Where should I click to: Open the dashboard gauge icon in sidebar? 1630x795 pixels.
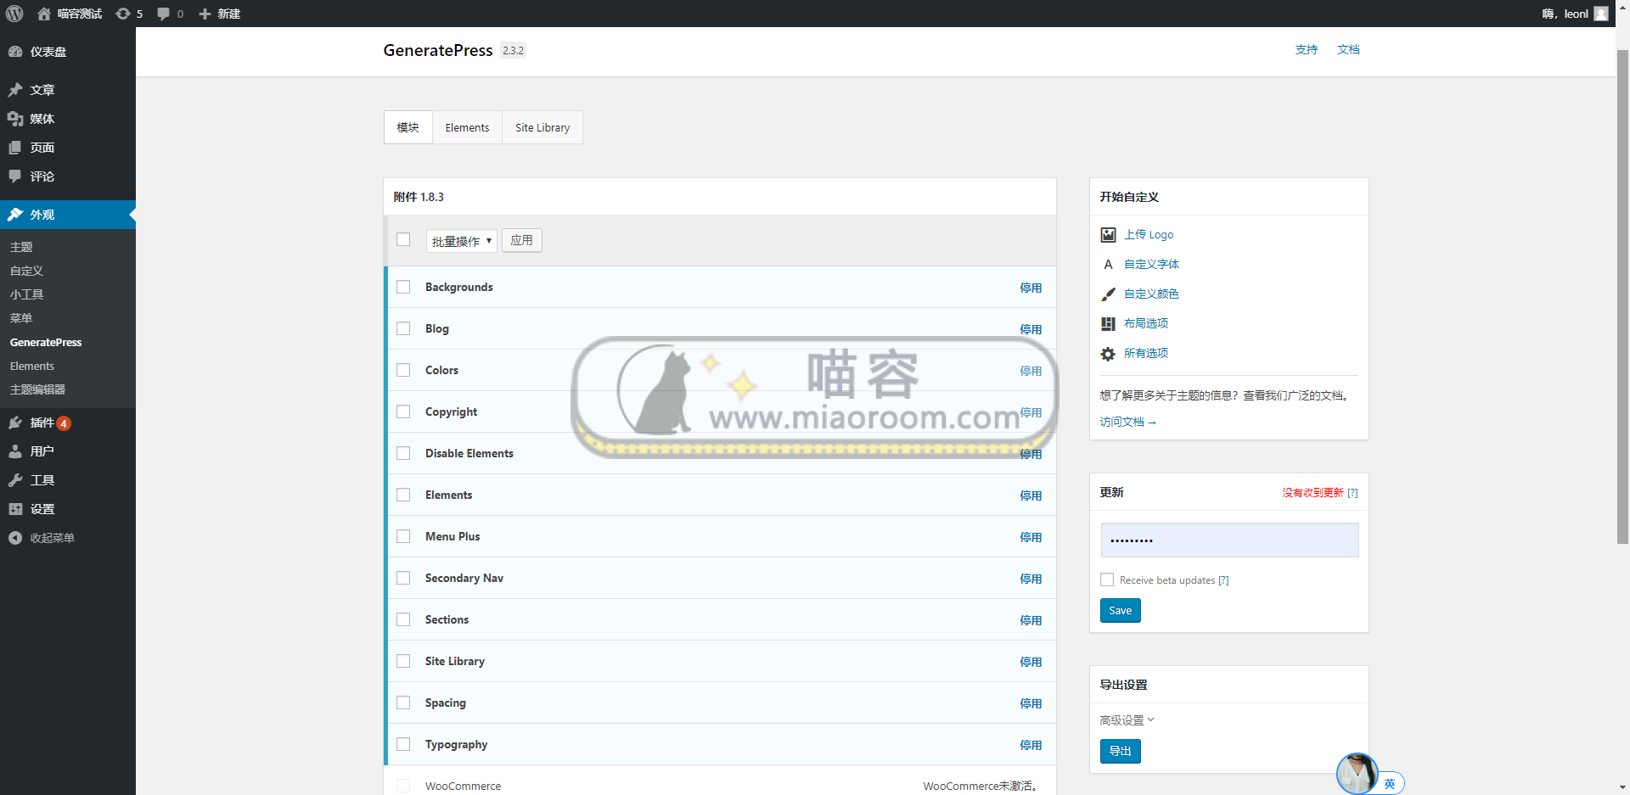(x=15, y=52)
